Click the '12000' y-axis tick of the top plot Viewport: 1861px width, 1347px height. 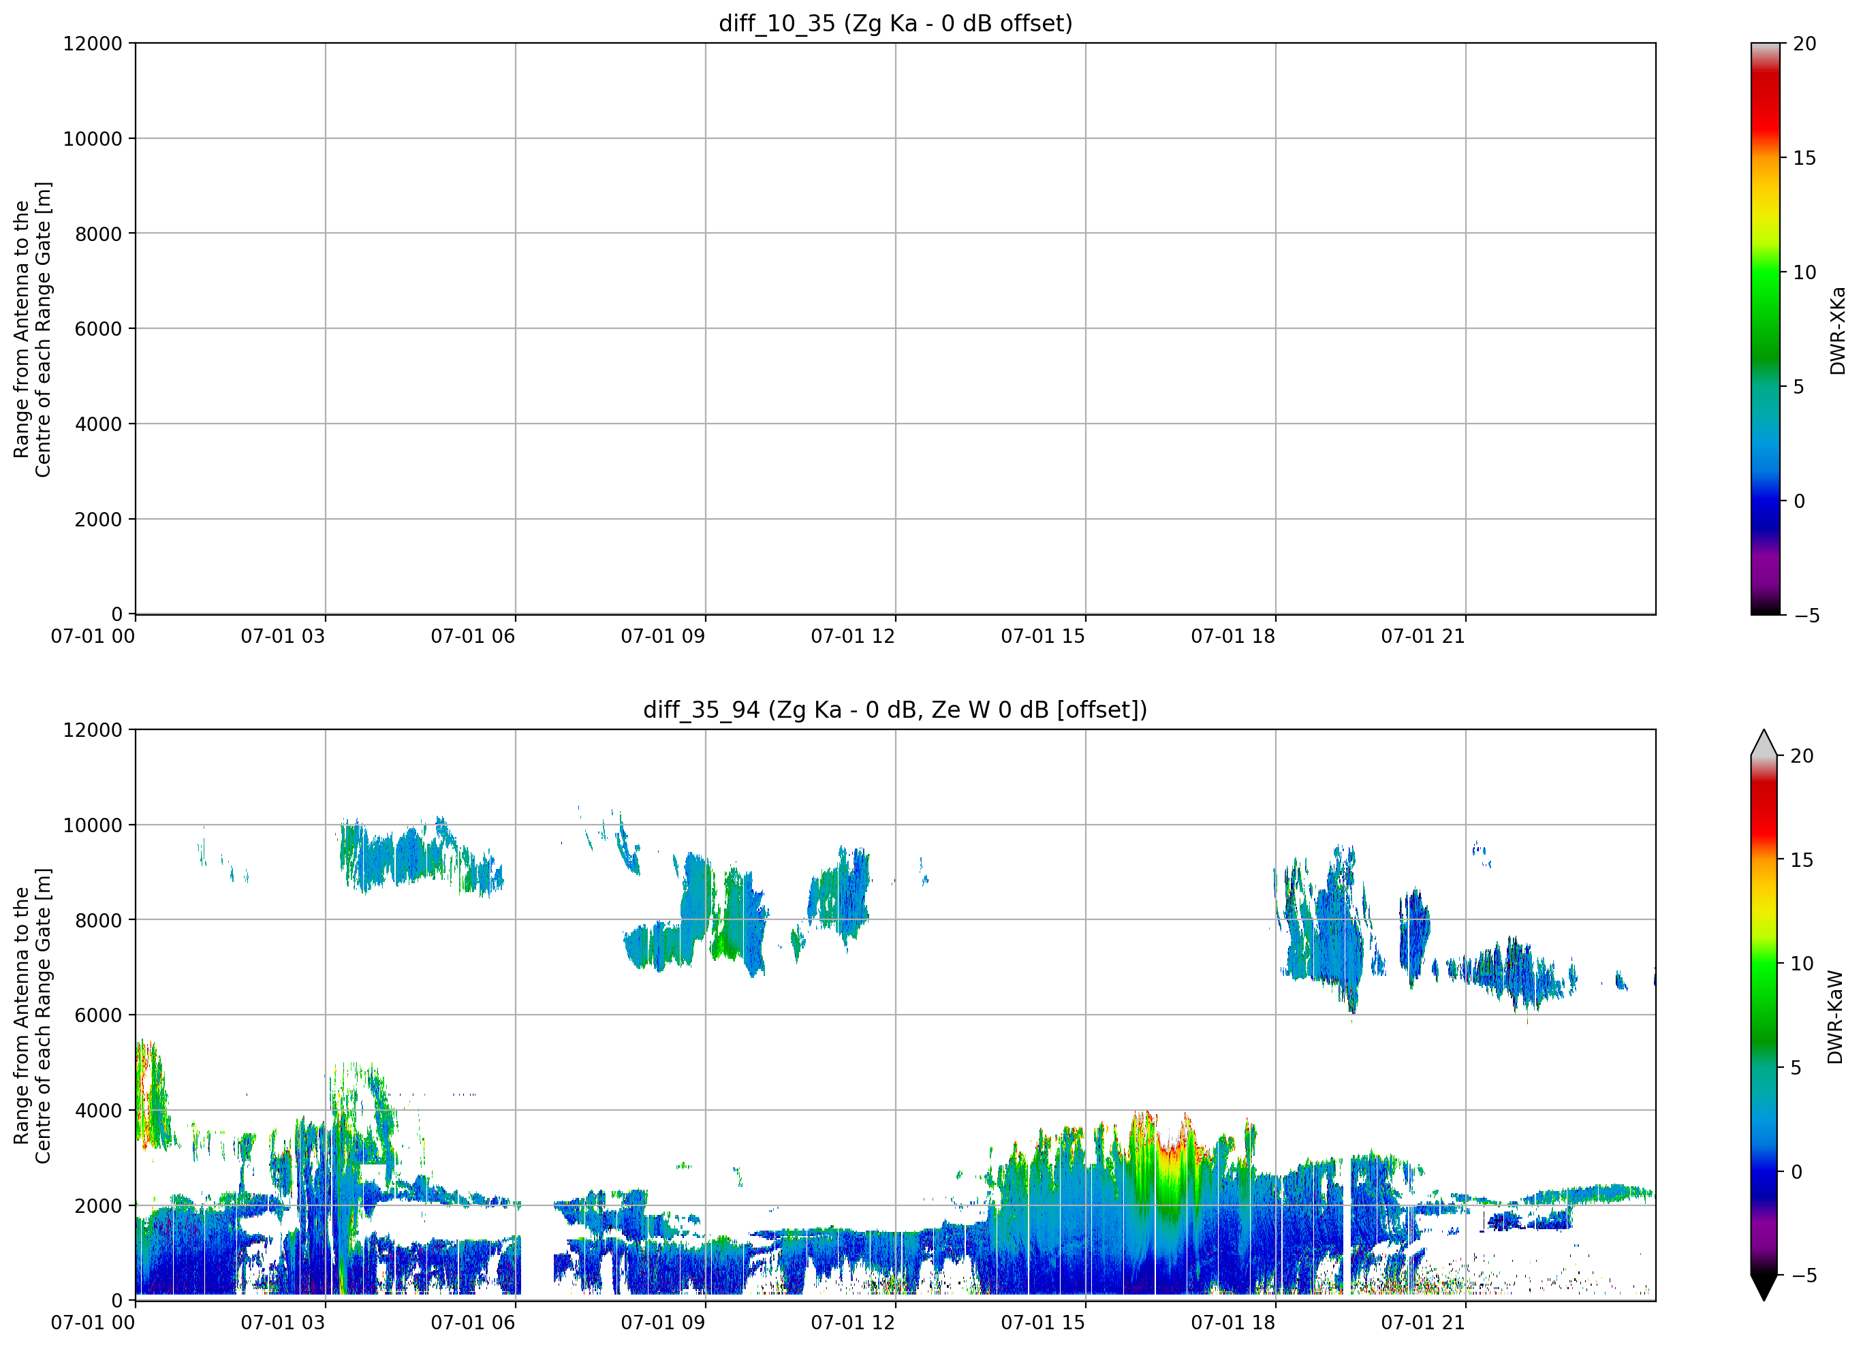pos(93,44)
